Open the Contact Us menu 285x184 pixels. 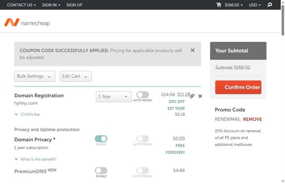(x=21, y=5)
